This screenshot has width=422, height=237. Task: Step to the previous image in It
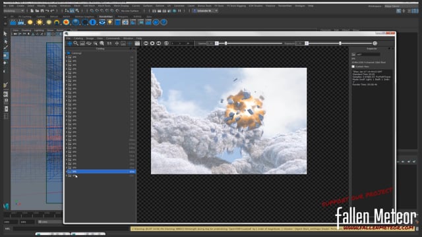point(146,43)
